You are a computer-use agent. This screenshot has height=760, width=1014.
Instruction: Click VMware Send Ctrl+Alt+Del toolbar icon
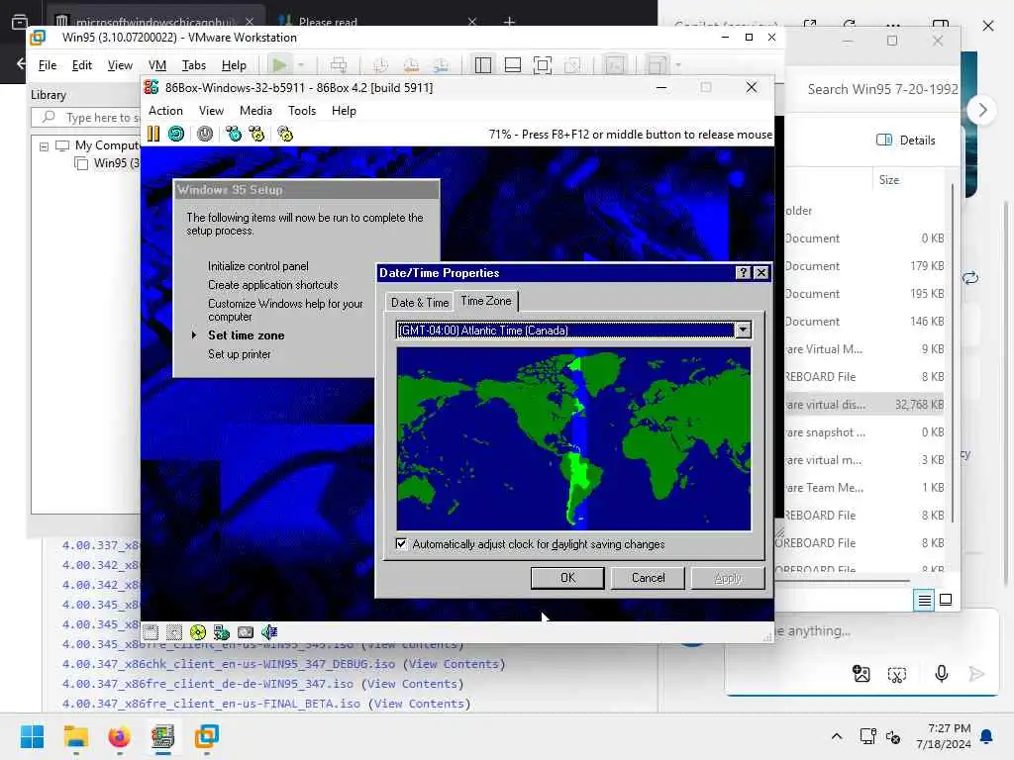[x=339, y=64]
